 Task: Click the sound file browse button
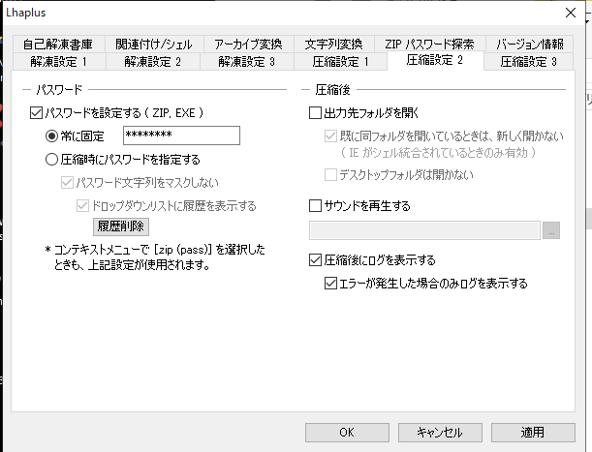[x=551, y=230]
